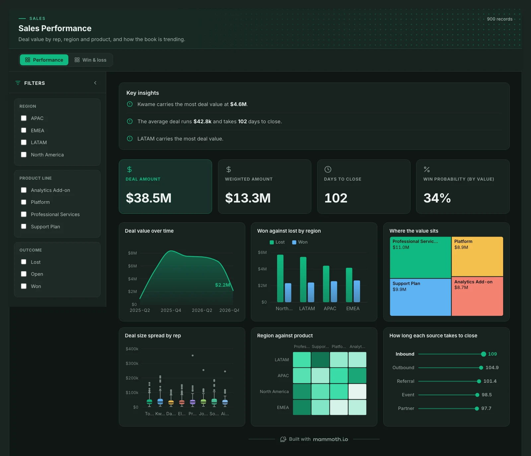Click the grid icon in Win & loss tab
This screenshot has width=531, height=456.
tap(77, 60)
